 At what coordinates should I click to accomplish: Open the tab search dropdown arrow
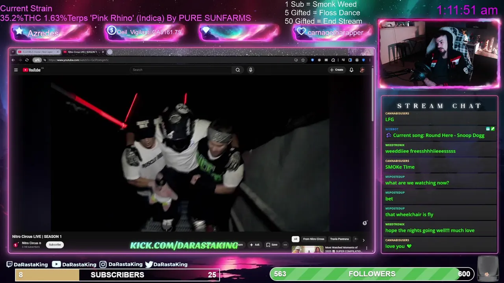tap(13, 52)
